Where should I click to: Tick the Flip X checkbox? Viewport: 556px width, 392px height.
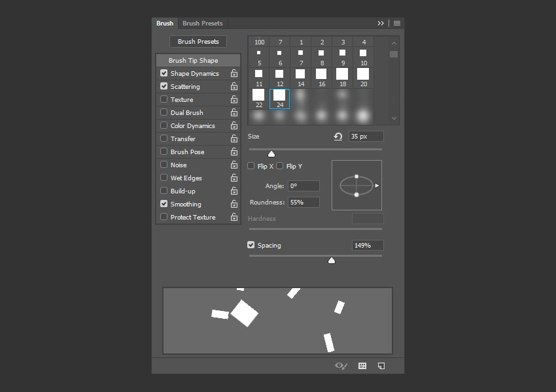pyautogui.click(x=251, y=166)
